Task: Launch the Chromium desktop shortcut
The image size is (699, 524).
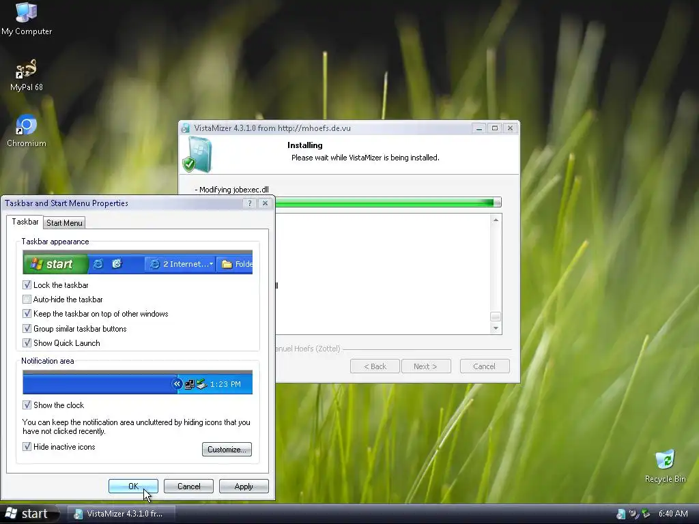Action: (x=27, y=131)
